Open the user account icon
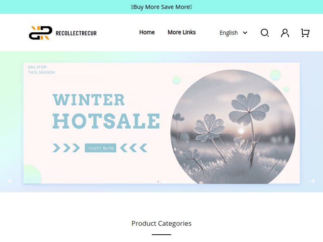This screenshot has width=323, height=242. tap(285, 33)
